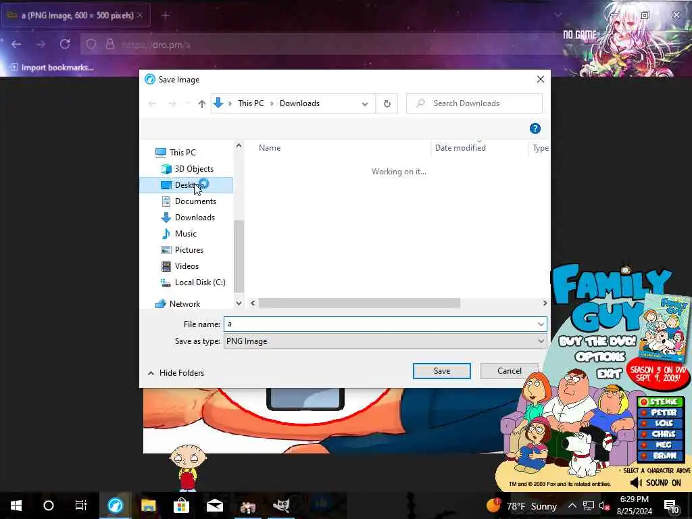
Task: Click the Documents page icon
Action: point(166,201)
